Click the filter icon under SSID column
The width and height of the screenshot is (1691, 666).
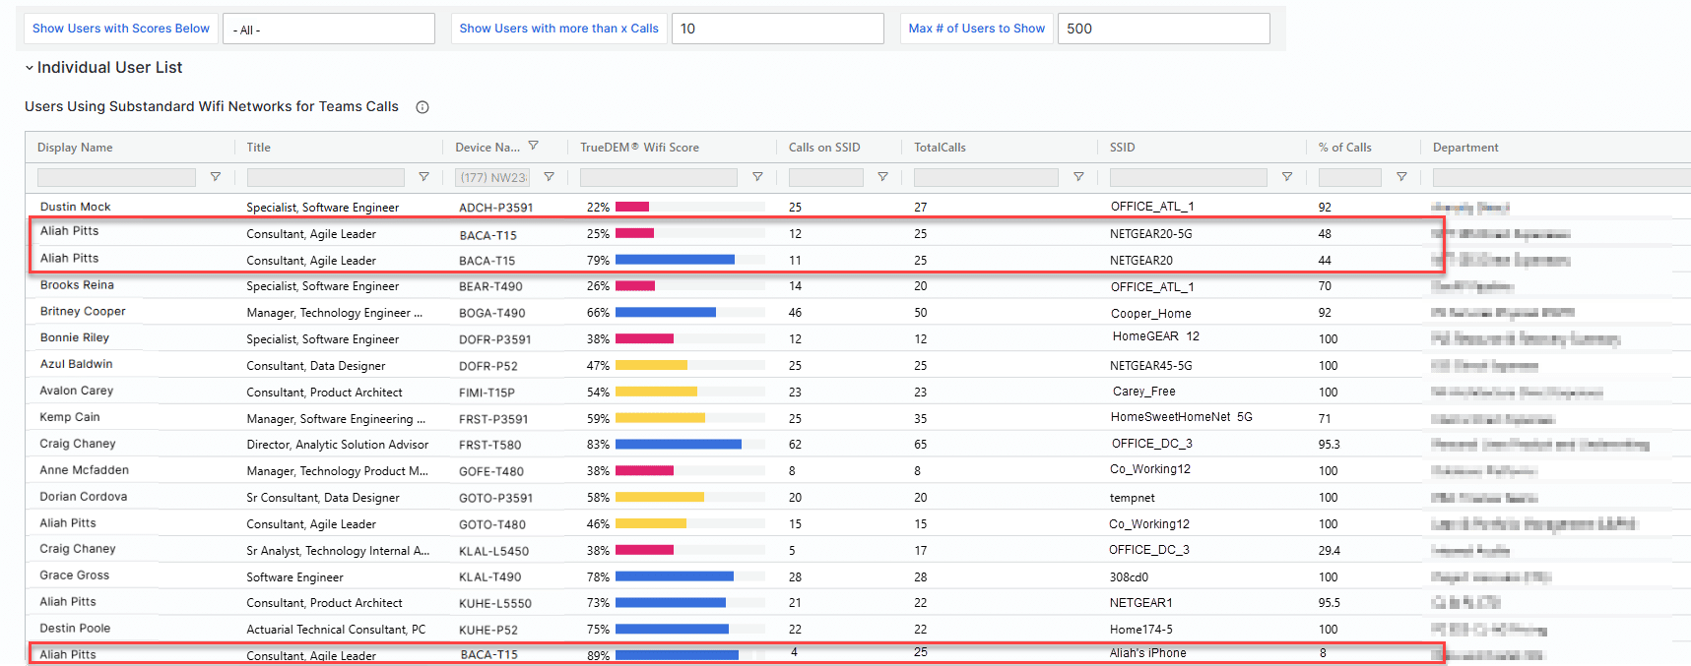click(1286, 177)
